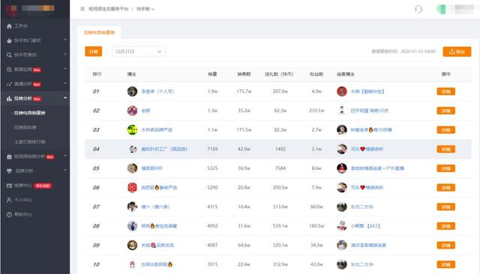
Task: Click the gift count value 1492
Action: (x=280, y=149)
